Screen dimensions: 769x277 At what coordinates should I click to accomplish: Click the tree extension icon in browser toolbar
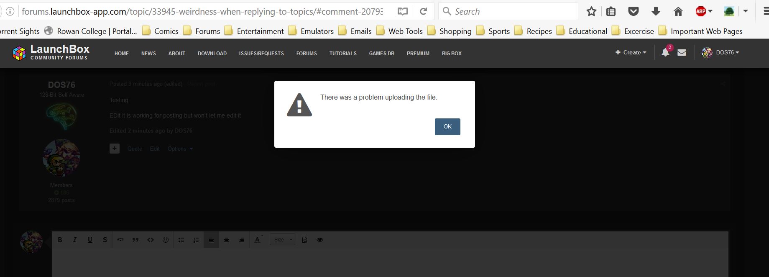pyautogui.click(x=729, y=11)
